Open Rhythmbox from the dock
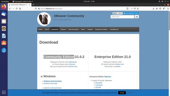 click(x=4, y=29)
